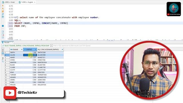Click the SMITH name cell
The width and height of the screenshot is (183, 103).
(16, 53)
